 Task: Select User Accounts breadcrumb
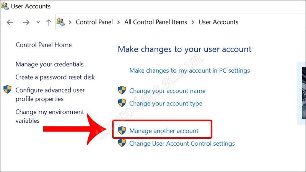point(218,22)
